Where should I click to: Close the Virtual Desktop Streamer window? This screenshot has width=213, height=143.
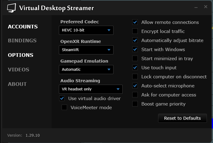point(206,7)
